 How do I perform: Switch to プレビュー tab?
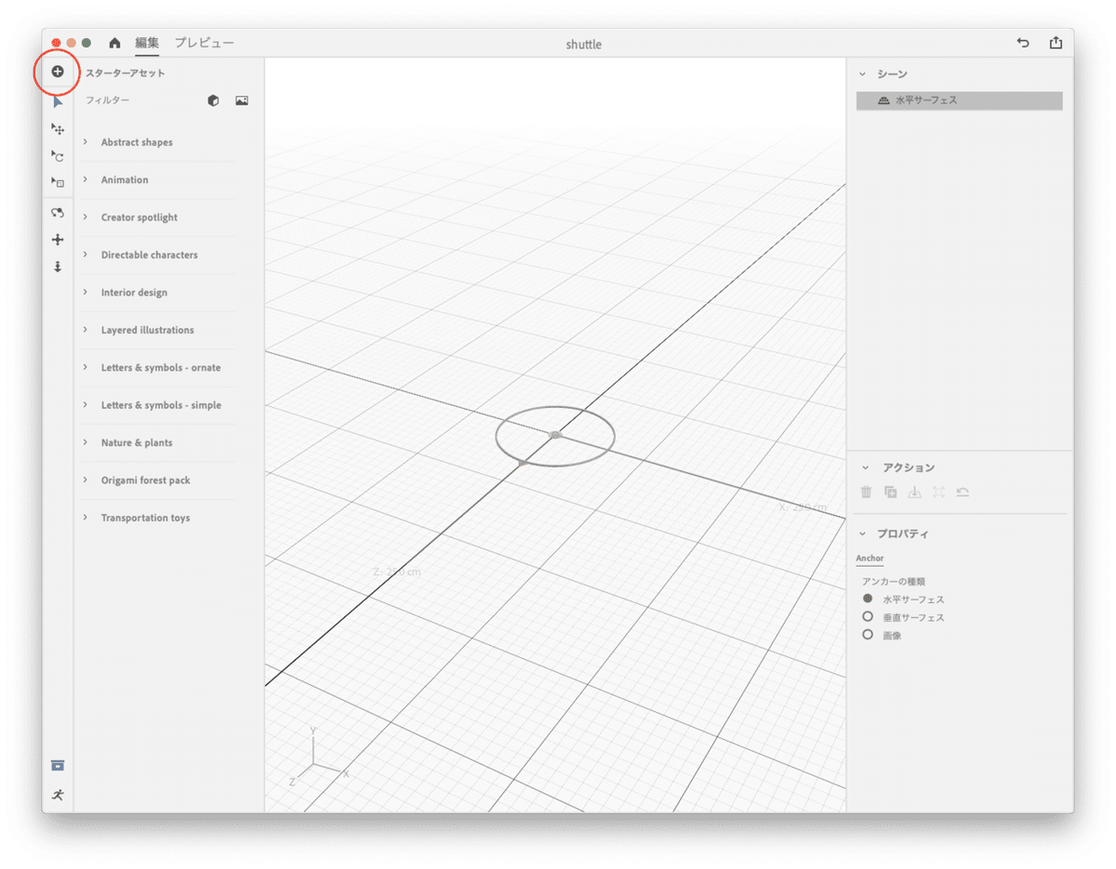(x=205, y=43)
